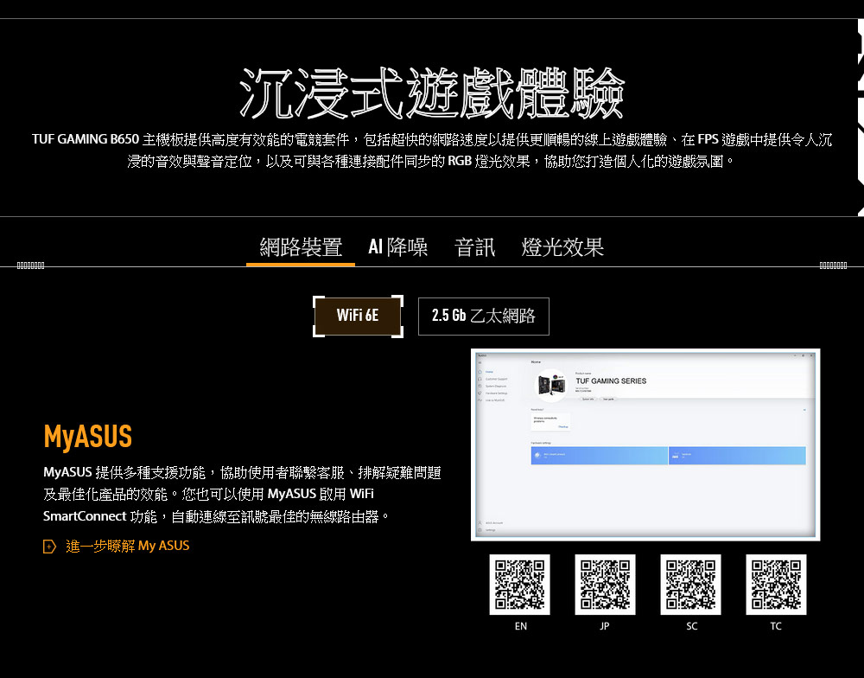864x678 pixels.
Task: Click the TUF GAMING SERIES text in screenshot
Action: (611, 381)
